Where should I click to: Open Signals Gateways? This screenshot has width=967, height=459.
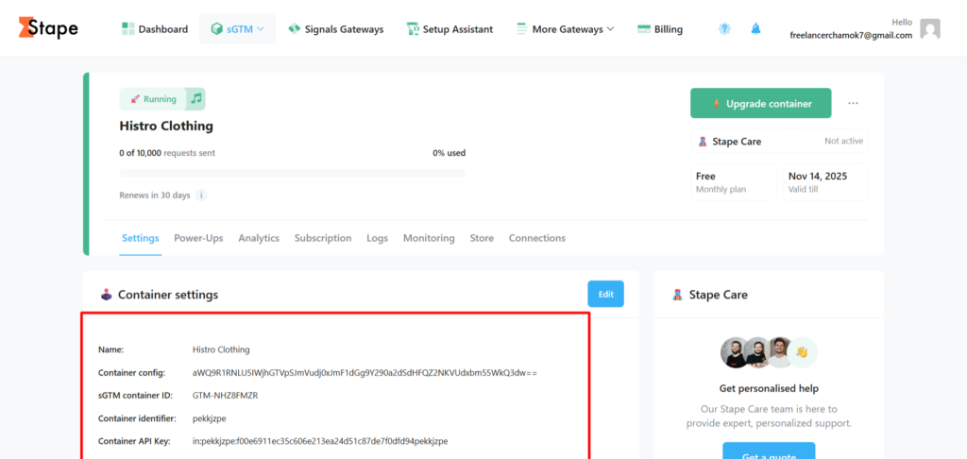click(335, 29)
